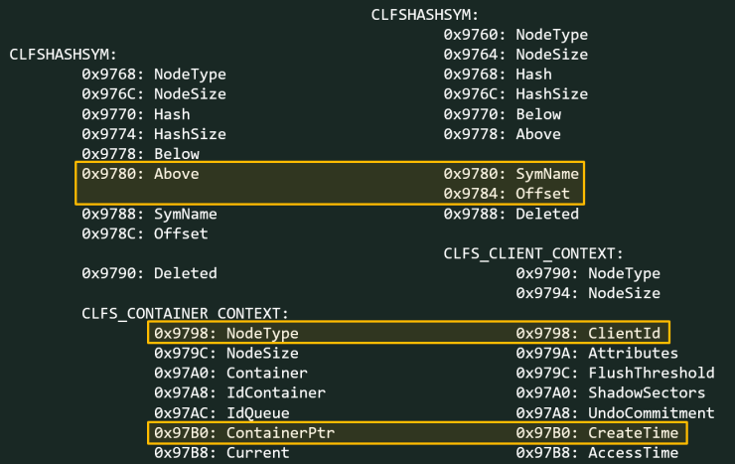Click the 0x9774 HashSize line

click(154, 134)
